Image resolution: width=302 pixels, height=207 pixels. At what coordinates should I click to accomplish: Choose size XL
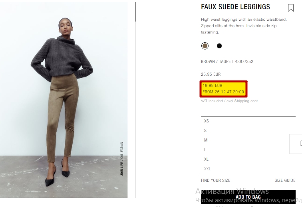[x=248, y=159]
